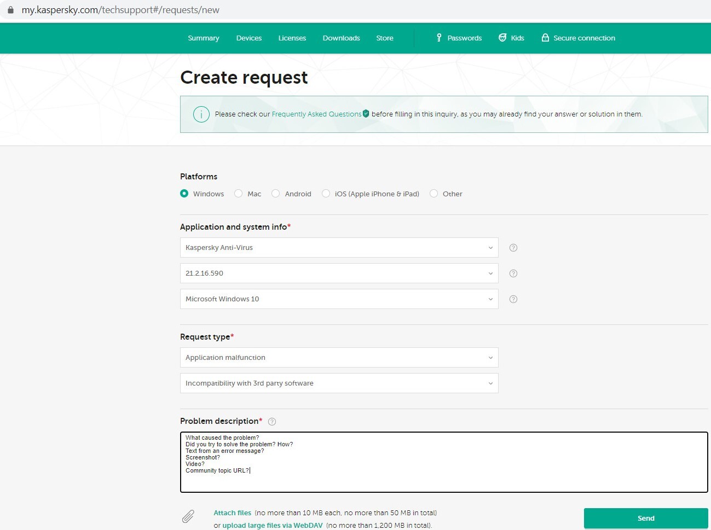Select the Other platform radio button
711x530 pixels.
(x=434, y=194)
